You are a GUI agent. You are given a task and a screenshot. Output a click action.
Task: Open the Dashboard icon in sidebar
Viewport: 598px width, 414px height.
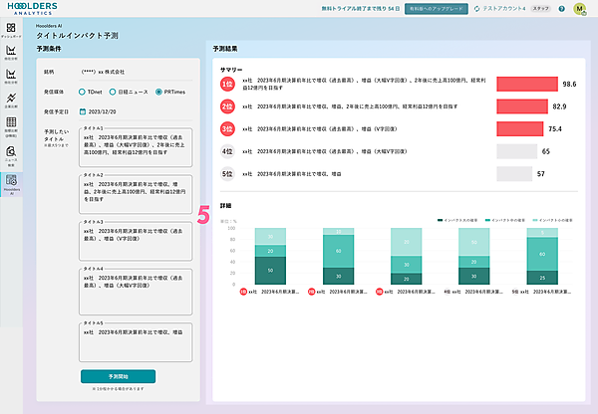tap(11, 27)
